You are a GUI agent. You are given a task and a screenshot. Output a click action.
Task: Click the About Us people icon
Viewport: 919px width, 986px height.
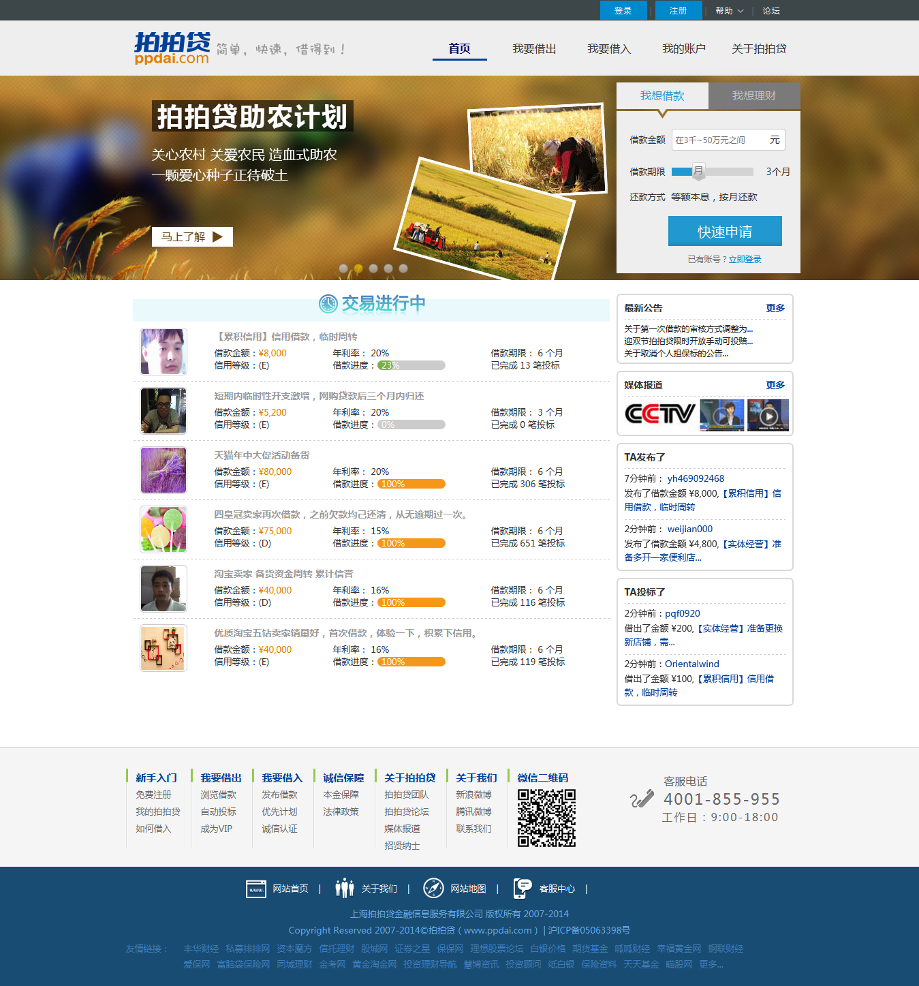click(x=345, y=888)
